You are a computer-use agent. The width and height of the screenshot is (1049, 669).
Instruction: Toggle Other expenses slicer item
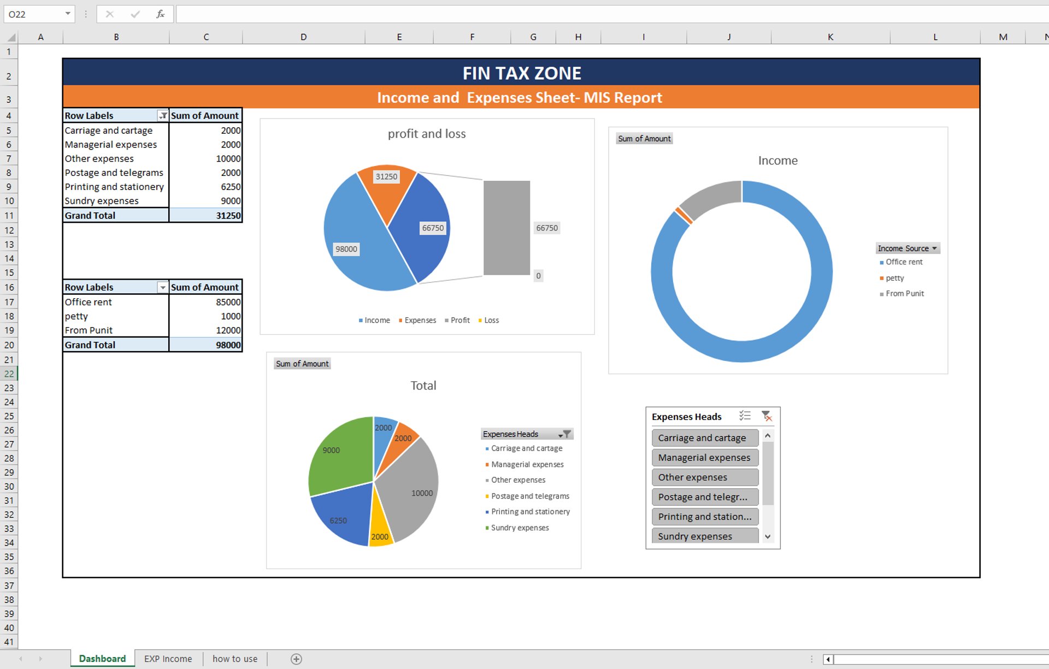(x=704, y=477)
